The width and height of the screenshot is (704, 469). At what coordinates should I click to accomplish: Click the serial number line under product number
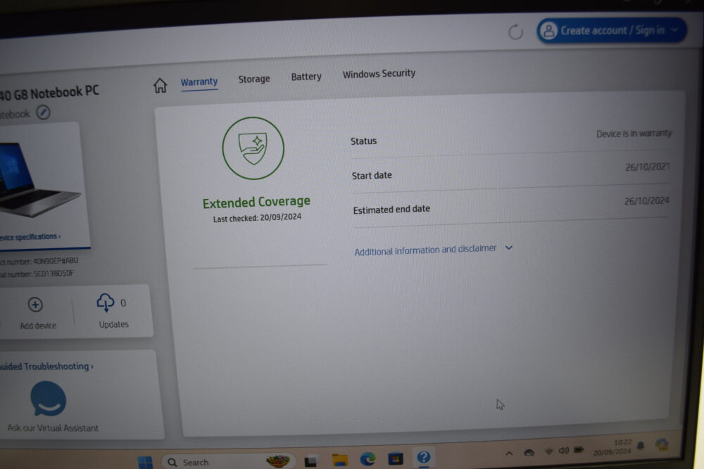pyautogui.click(x=37, y=274)
